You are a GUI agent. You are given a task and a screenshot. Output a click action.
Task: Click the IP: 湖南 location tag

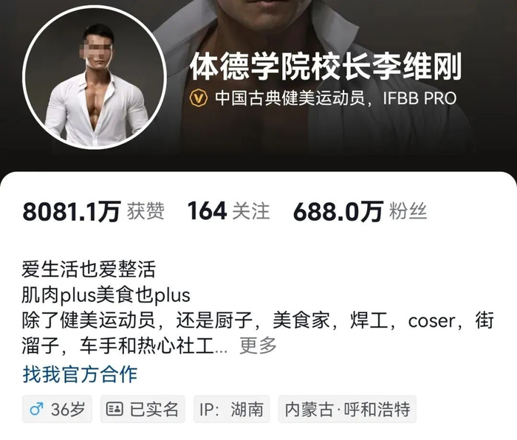(231, 409)
